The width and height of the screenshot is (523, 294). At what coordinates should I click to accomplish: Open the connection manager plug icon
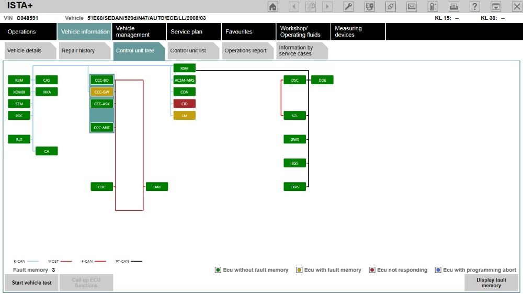click(391, 6)
